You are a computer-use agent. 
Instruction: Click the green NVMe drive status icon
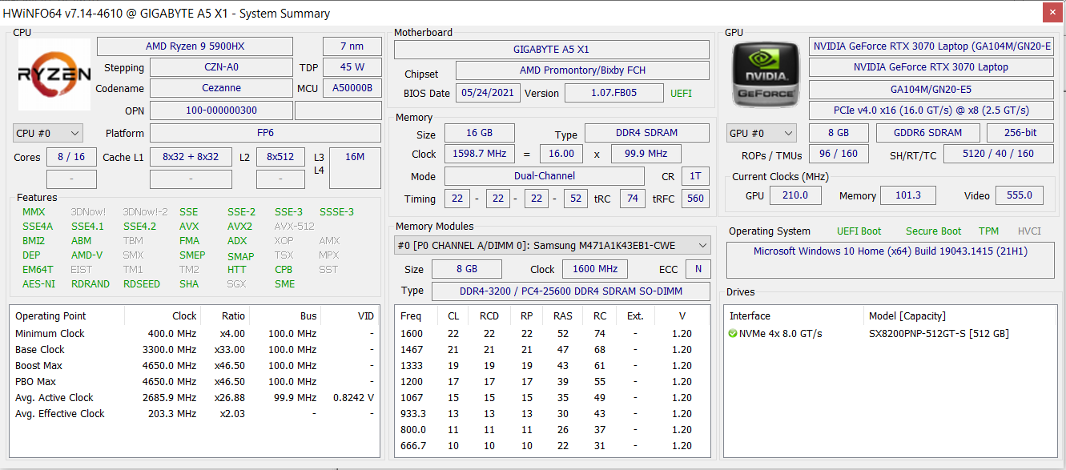point(733,334)
